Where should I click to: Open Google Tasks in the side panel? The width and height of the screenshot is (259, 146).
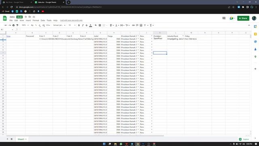tap(255, 41)
